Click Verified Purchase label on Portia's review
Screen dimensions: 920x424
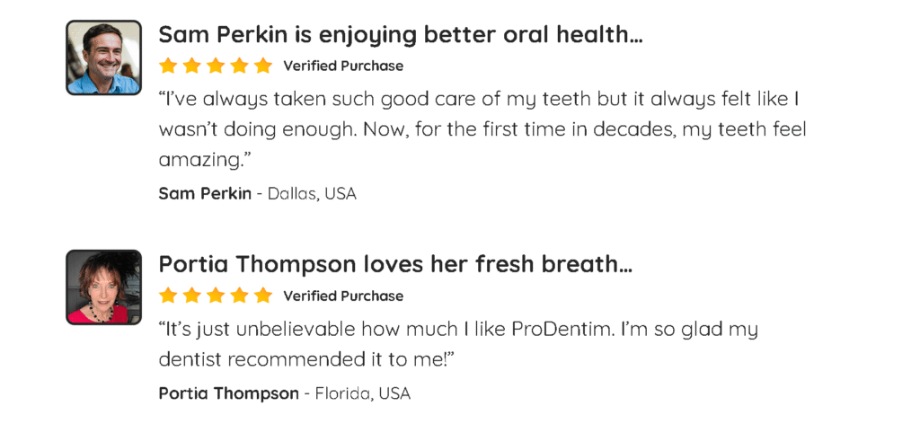point(343,296)
